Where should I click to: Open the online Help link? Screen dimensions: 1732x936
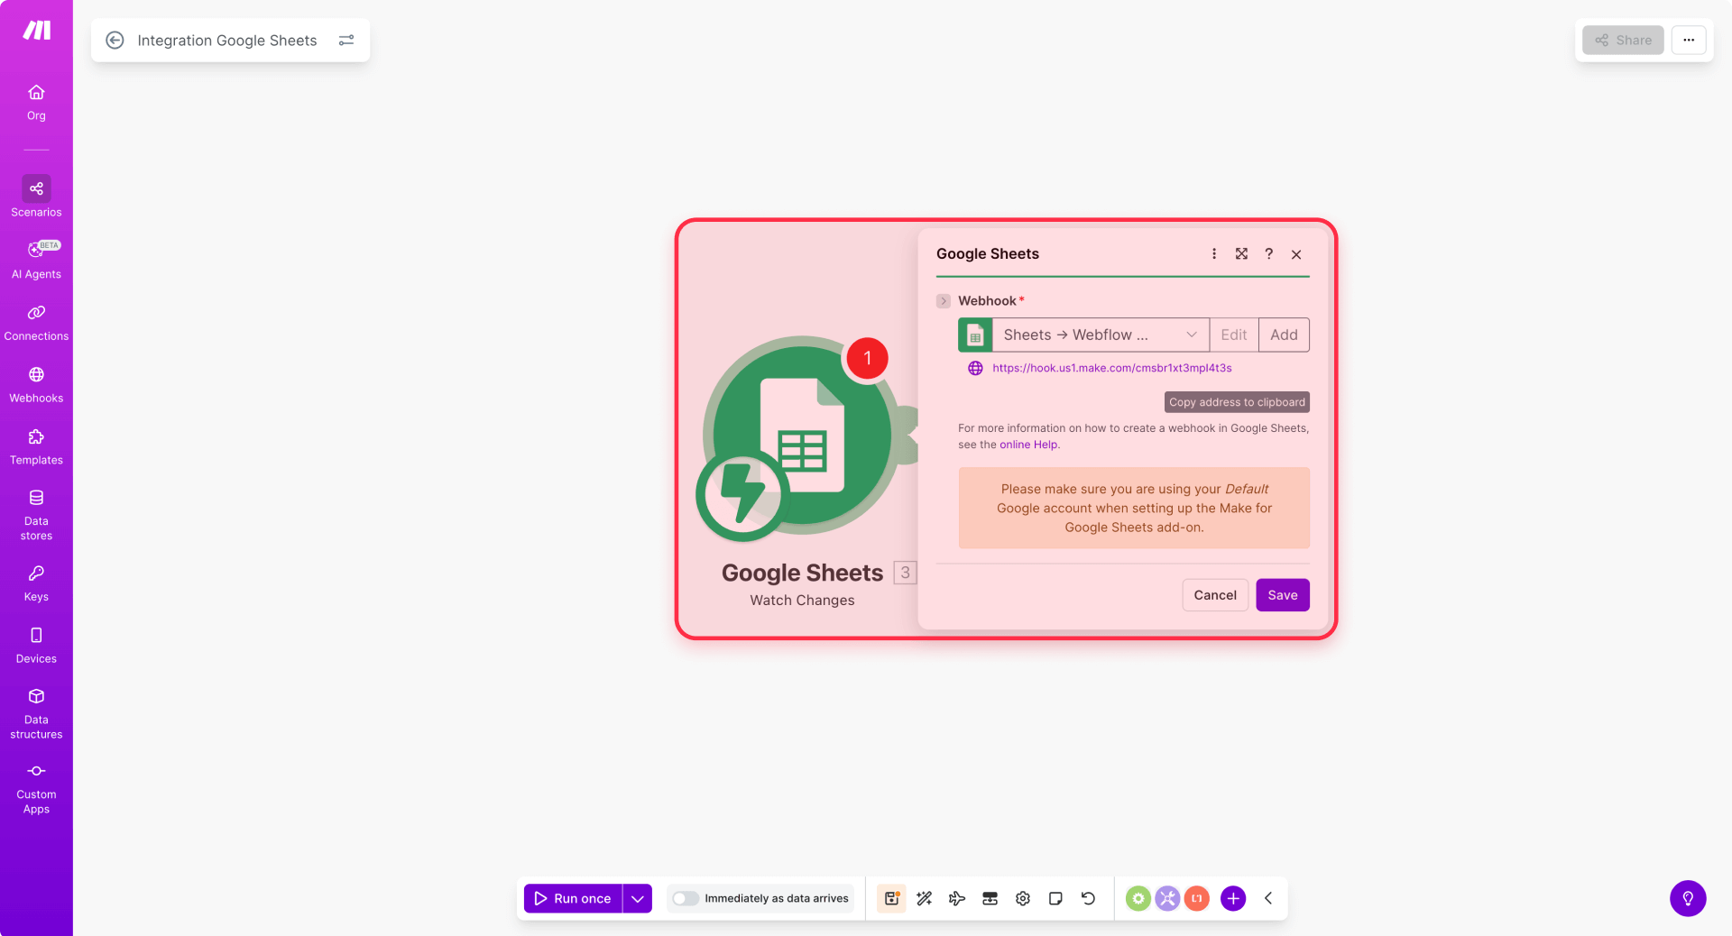[1027, 444]
